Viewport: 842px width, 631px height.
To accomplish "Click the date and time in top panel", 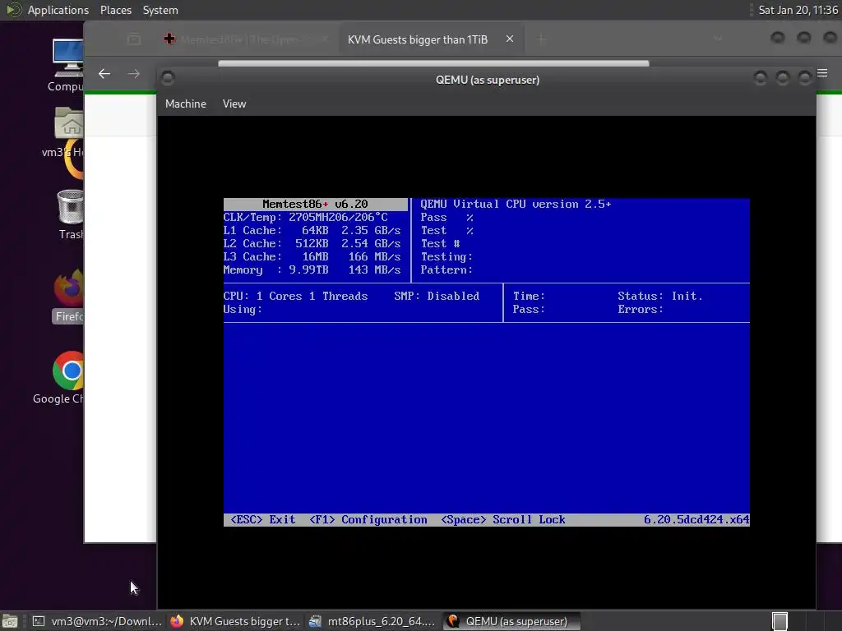I will (x=798, y=10).
